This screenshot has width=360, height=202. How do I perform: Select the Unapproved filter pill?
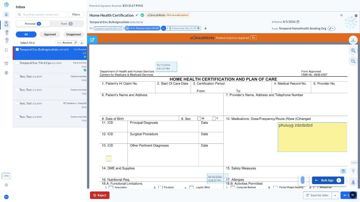(73, 34)
